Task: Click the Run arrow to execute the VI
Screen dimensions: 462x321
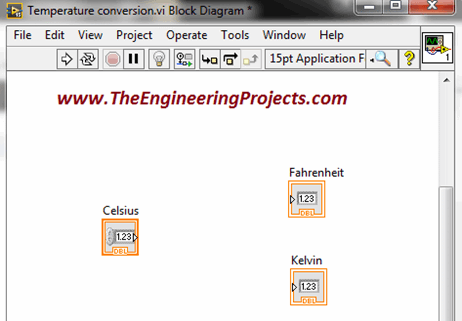Action: [67, 59]
